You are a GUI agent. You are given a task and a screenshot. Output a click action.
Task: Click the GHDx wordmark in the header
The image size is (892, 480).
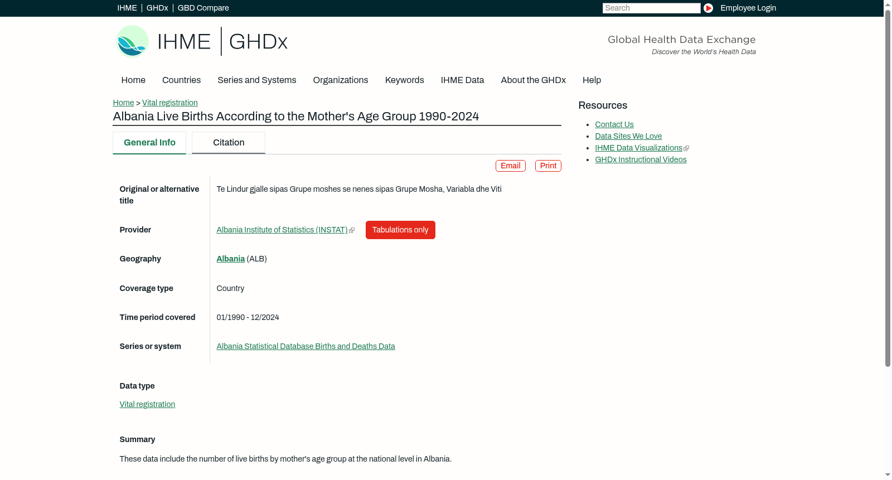(x=258, y=42)
